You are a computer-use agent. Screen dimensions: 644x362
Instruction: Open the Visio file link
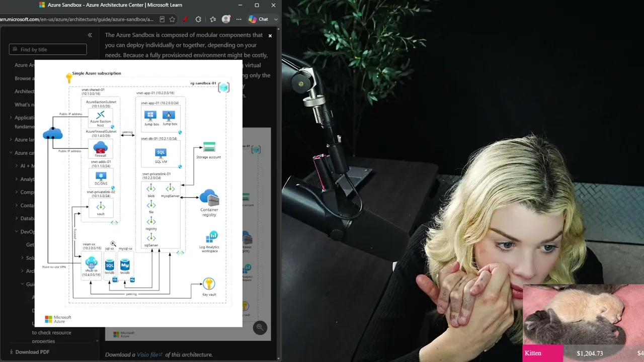click(149, 354)
